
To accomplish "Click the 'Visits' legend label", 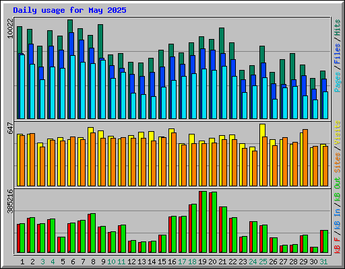I will [x=338, y=132].
